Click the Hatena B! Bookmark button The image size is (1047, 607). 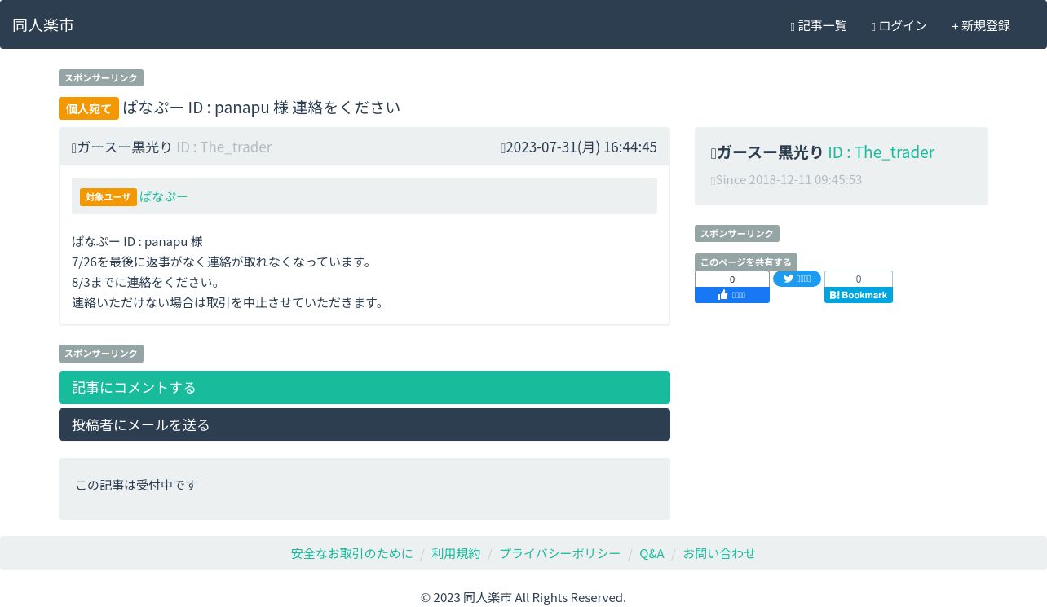point(859,295)
